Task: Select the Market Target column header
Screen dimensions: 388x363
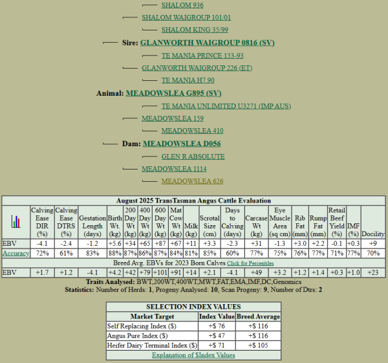Action: [x=152, y=316]
